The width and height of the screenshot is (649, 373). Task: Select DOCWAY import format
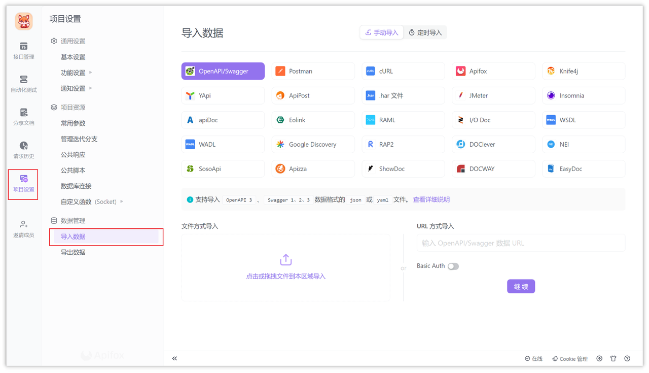(493, 168)
